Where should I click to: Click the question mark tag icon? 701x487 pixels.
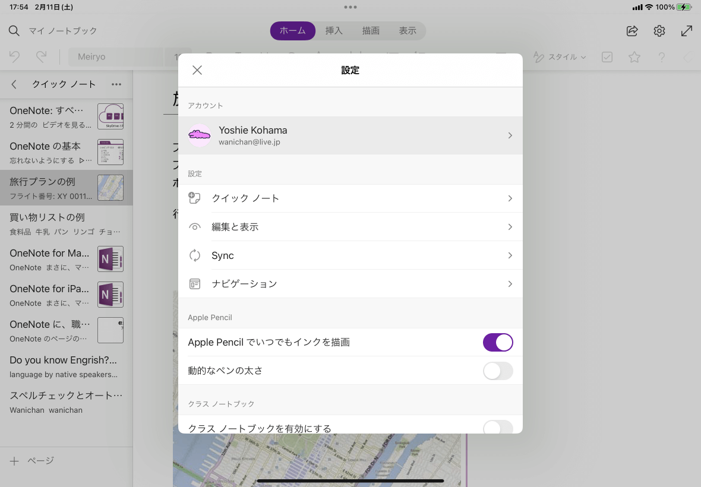point(662,57)
